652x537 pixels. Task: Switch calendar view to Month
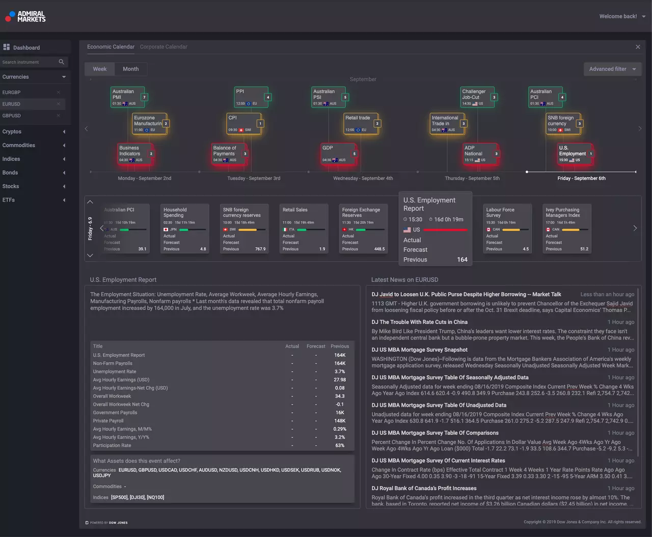coord(130,69)
